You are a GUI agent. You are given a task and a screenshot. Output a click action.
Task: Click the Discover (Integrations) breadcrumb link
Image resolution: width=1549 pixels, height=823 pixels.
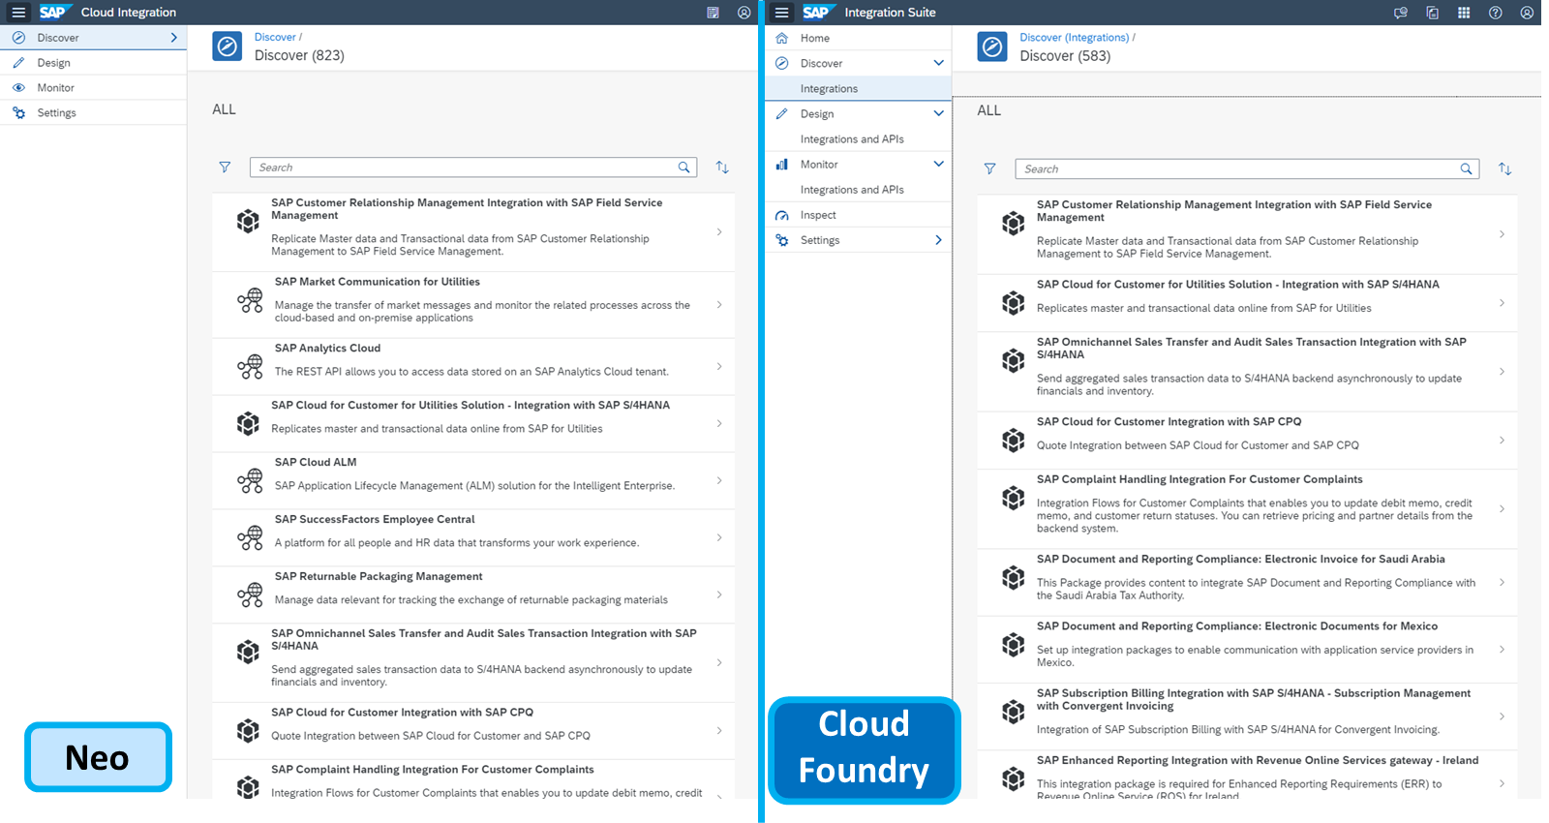point(1074,38)
